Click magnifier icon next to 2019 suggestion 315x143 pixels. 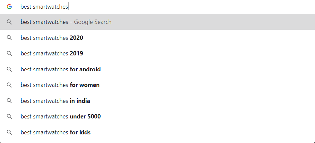[x=9, y=53]
